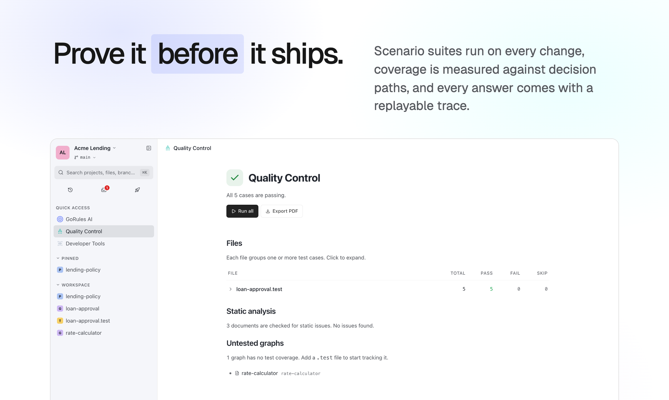Open inbox icon with notification badge
The width and height of the screenshot is (669, 400).
[x=104, y=190]
